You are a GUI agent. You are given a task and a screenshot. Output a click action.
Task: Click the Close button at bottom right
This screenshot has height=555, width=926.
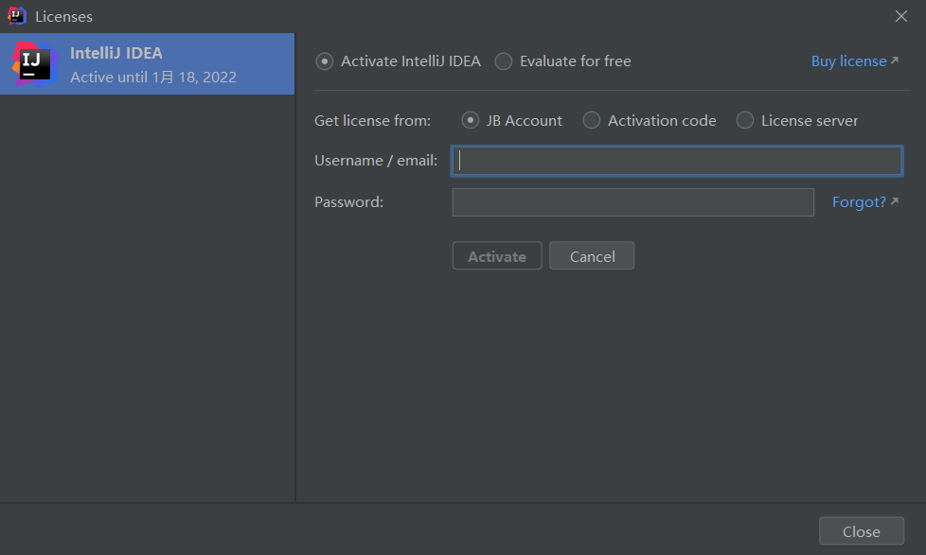click(861, 531)
